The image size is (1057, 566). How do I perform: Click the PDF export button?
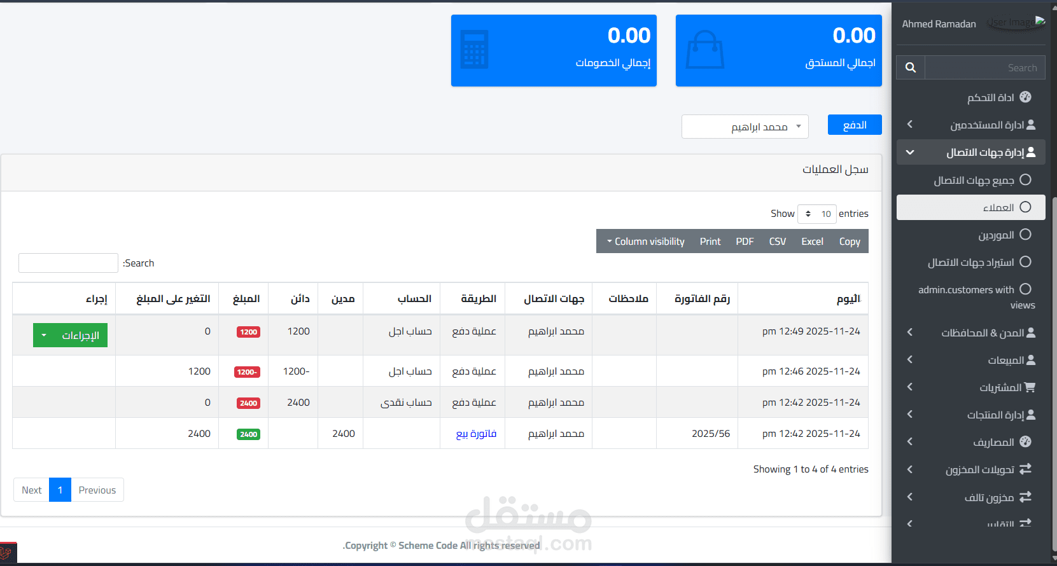(745, 241)
